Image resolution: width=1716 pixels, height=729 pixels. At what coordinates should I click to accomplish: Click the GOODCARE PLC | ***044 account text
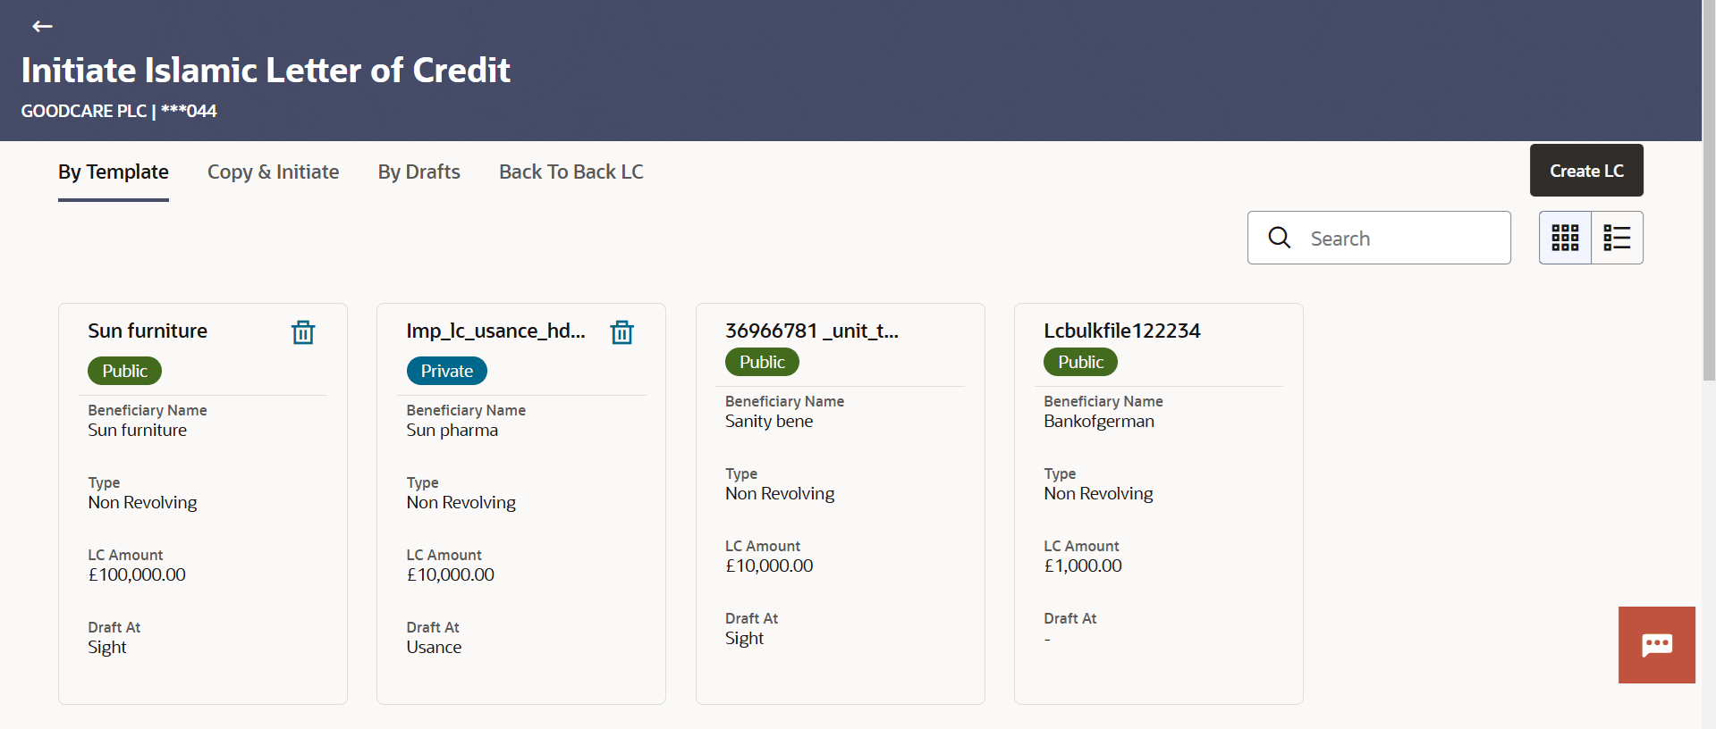[119, 111]
